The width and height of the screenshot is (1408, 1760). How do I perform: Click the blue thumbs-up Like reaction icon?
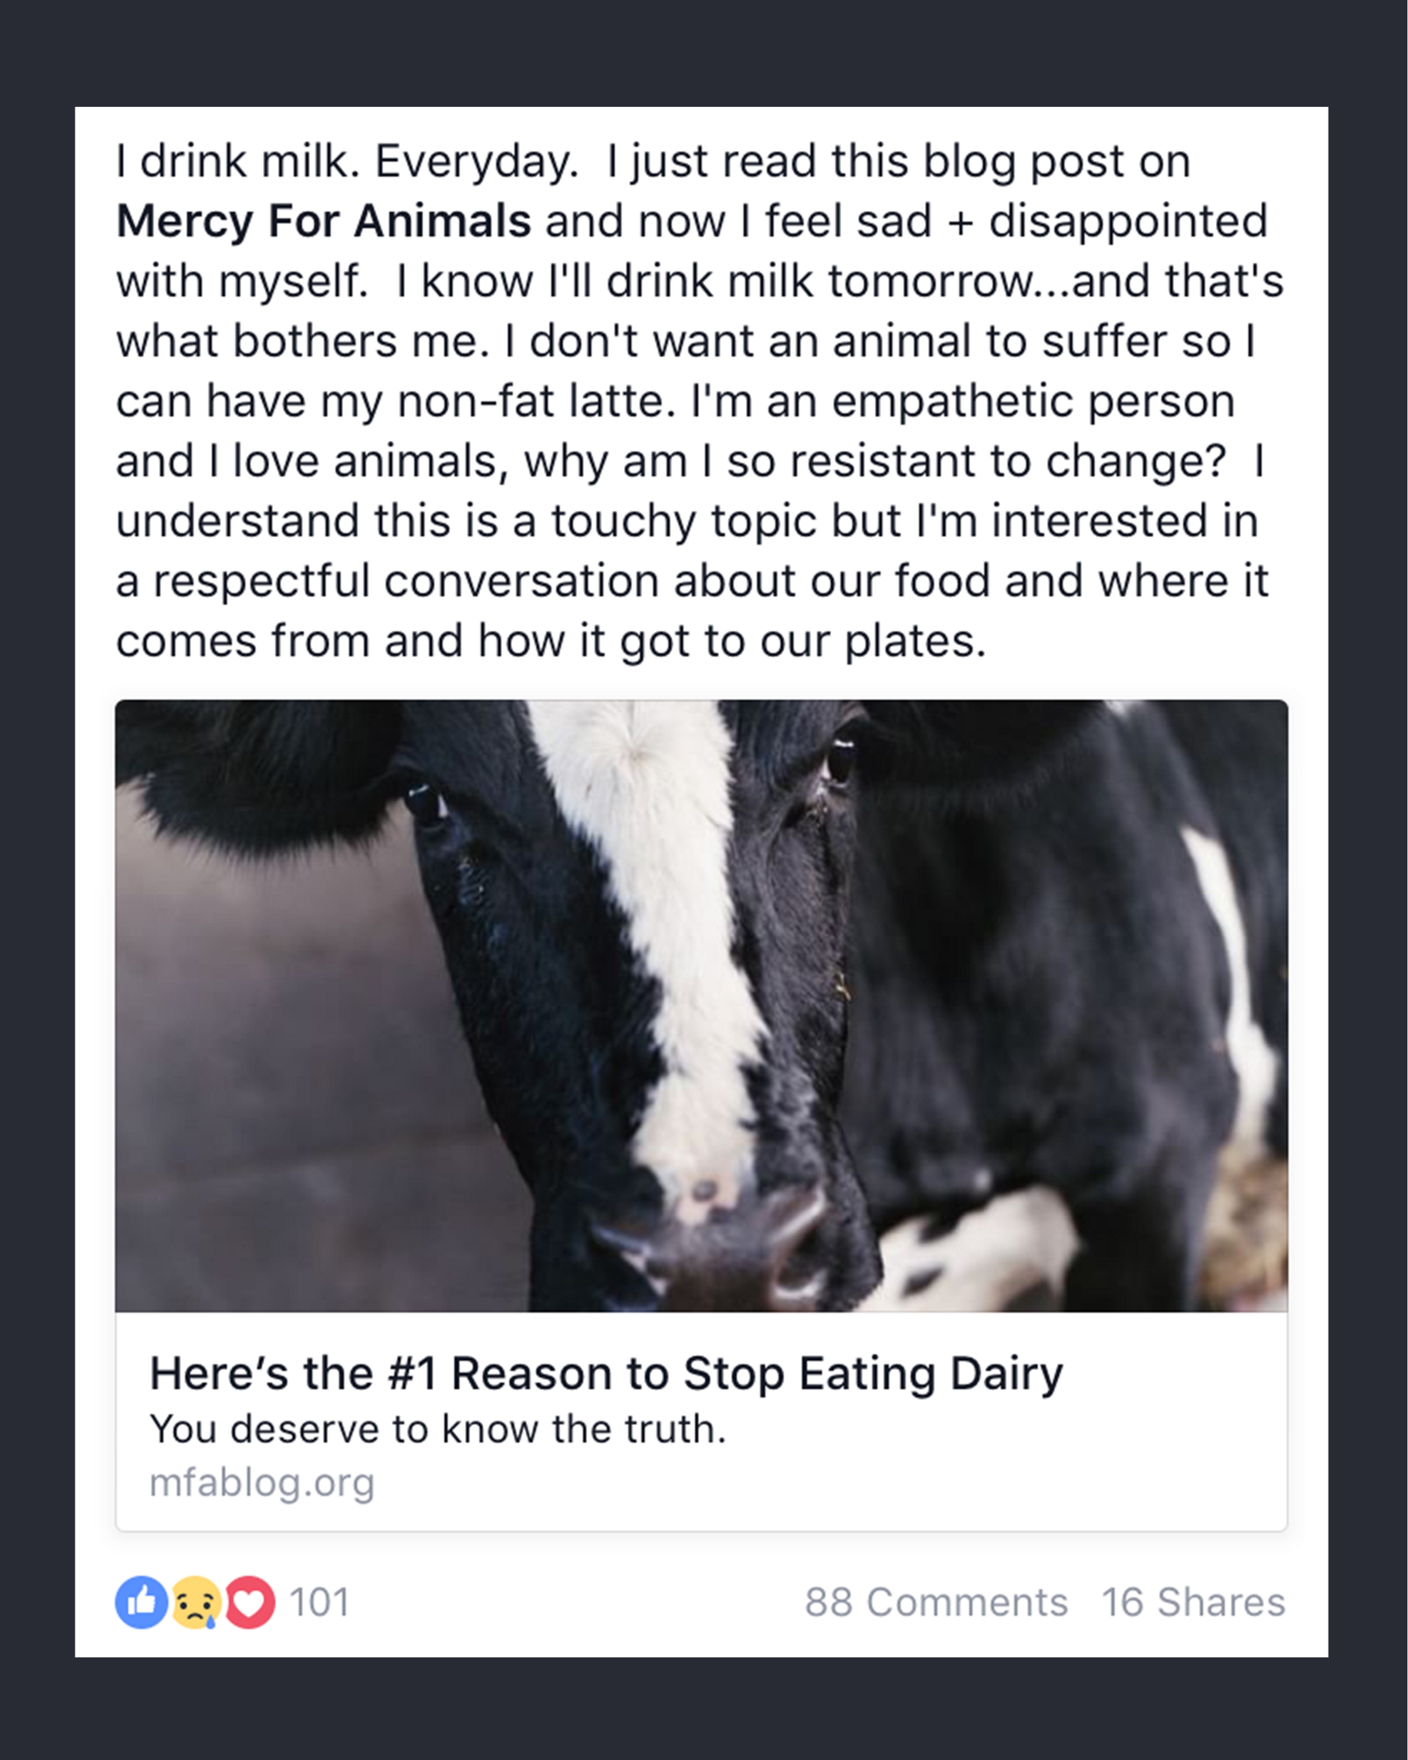pos(141,1602)
